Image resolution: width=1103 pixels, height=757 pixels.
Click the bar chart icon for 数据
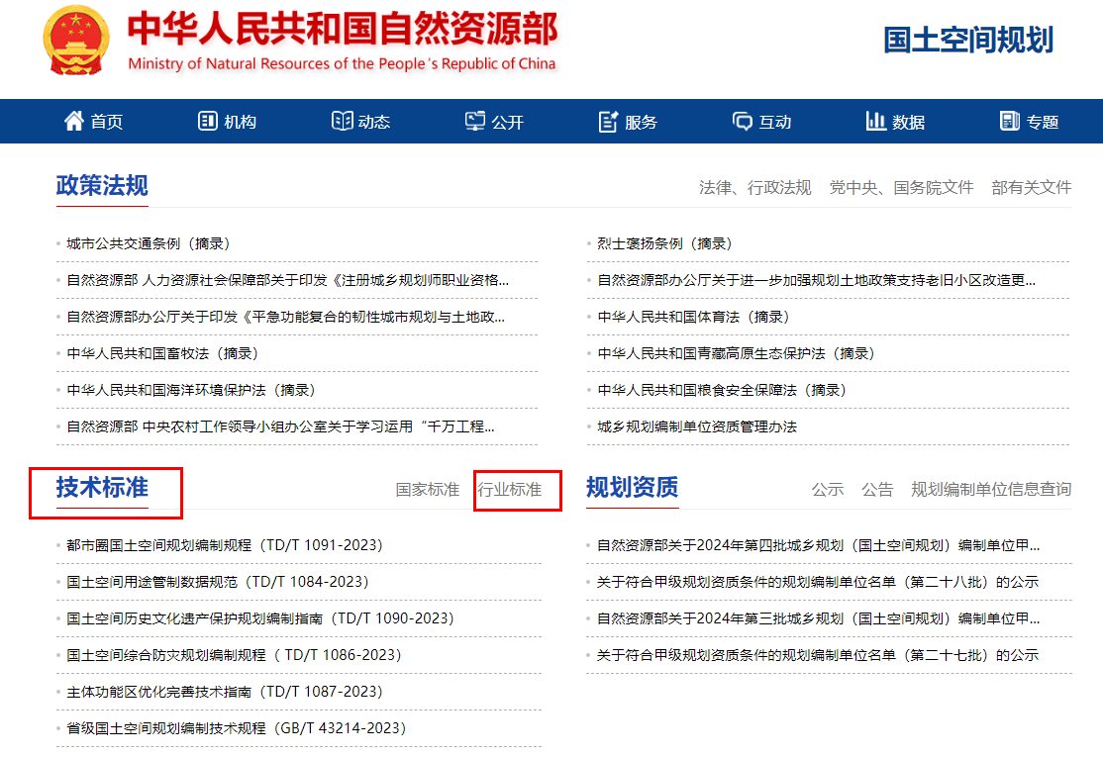pyautogui.click(x=875, y=121)
